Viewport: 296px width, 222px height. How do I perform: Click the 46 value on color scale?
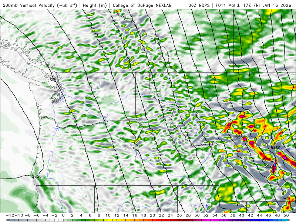coord(269,215)
